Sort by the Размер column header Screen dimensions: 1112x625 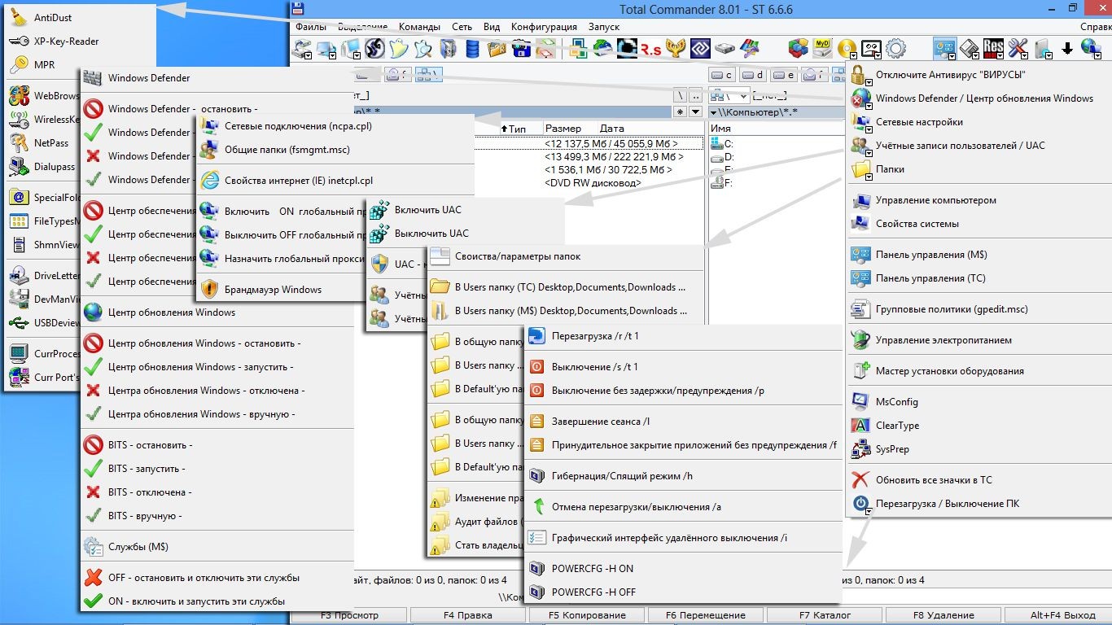(x=563, y=128)
